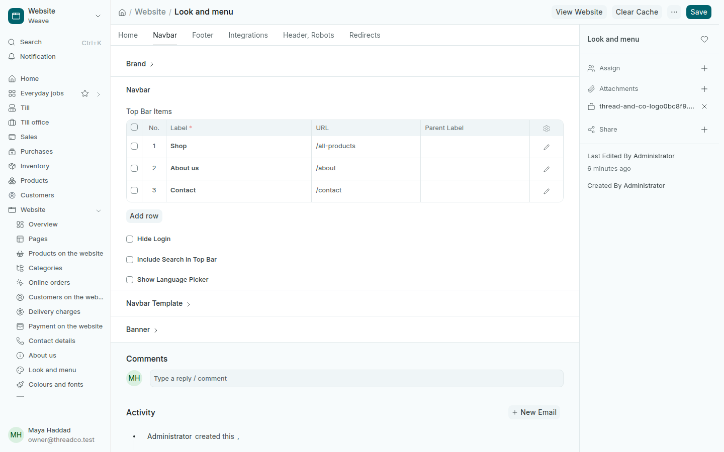Viewport: 724px width, 452px height.
Task: Click the New Email button
Action: (534, 412)
